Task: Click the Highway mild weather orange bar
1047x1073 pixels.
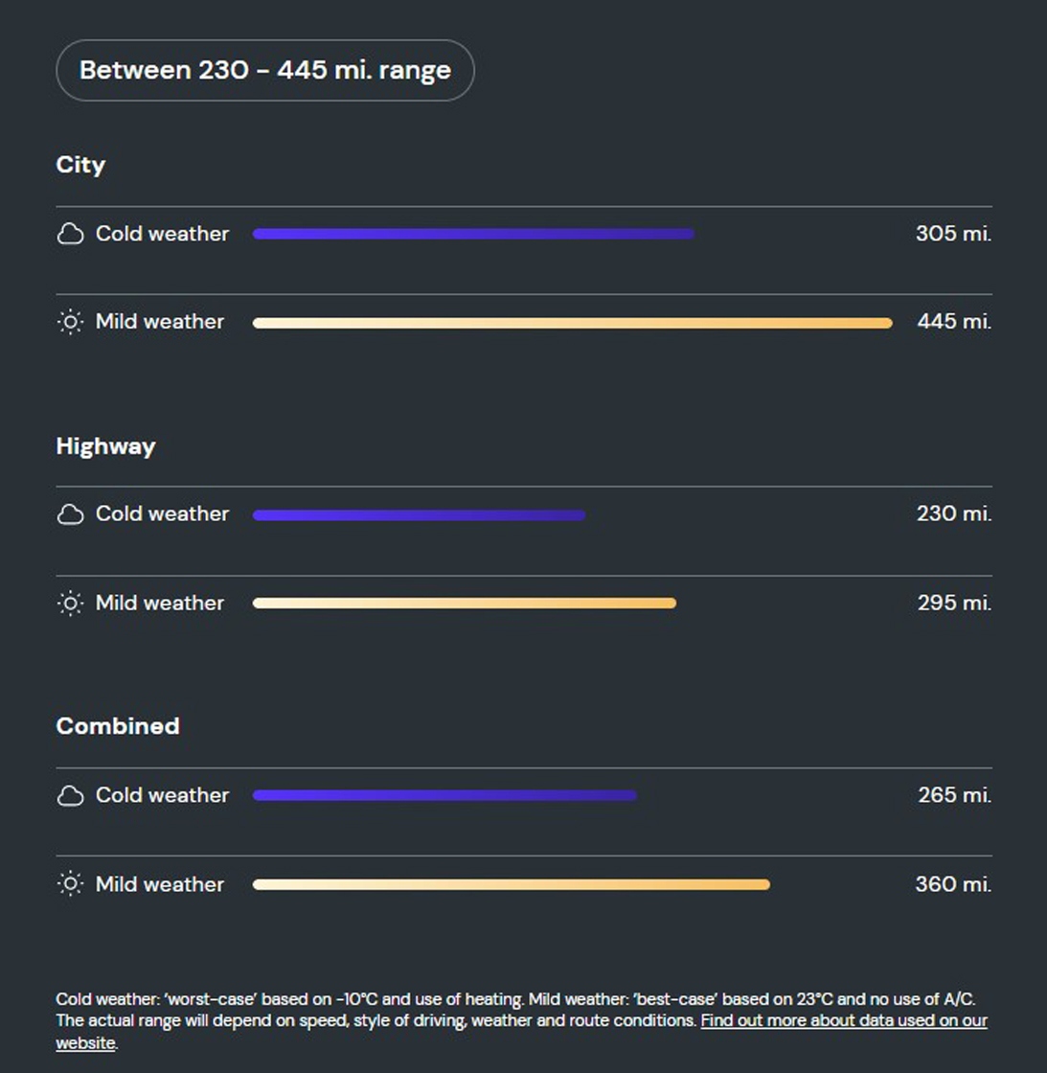Action: pos(464,603)
